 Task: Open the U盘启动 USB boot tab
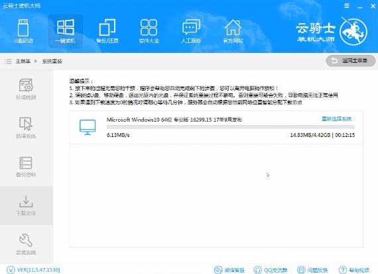tap(23, 31)
